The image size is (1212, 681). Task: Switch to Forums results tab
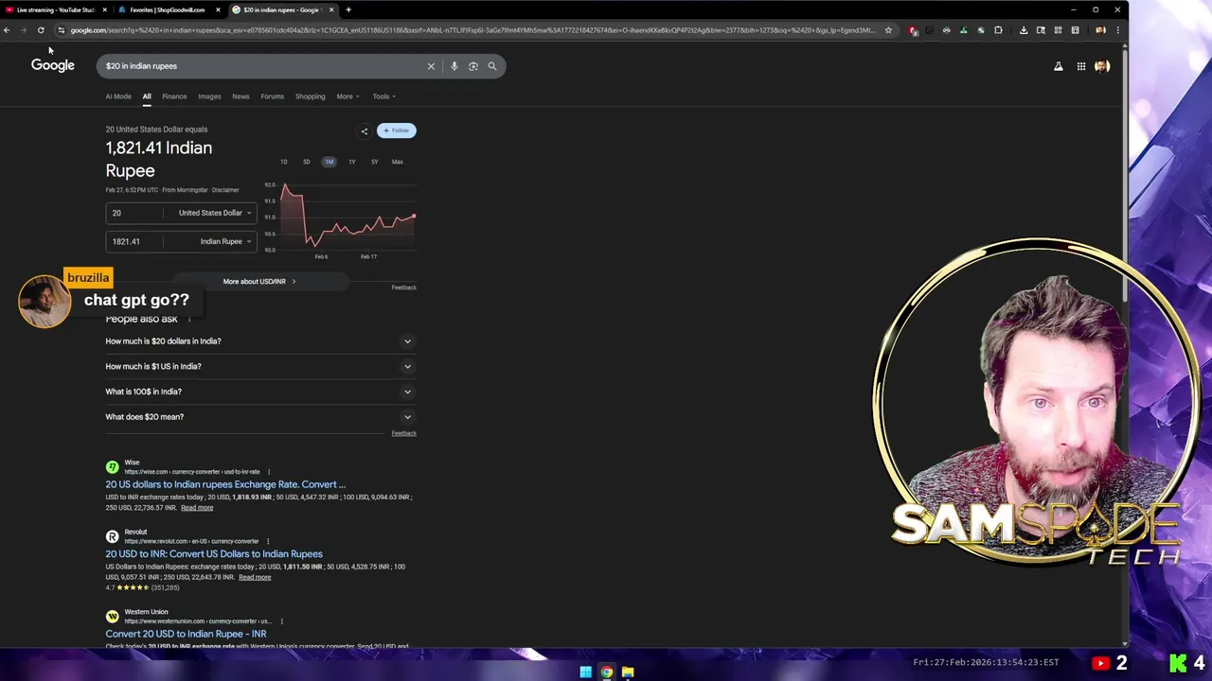coord(272,96)
